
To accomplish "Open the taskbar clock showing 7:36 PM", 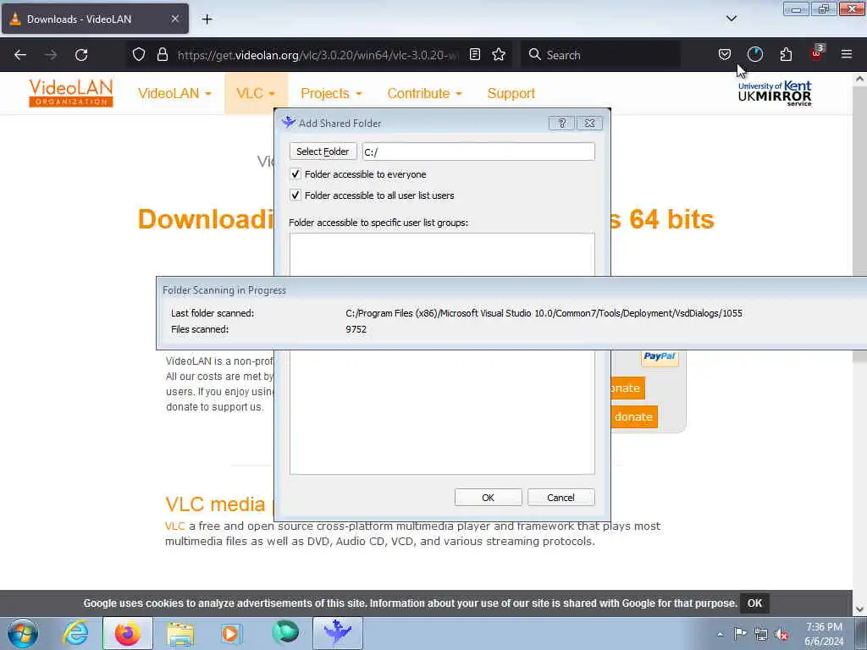I will pyautogui.click(x=824, y=634).
